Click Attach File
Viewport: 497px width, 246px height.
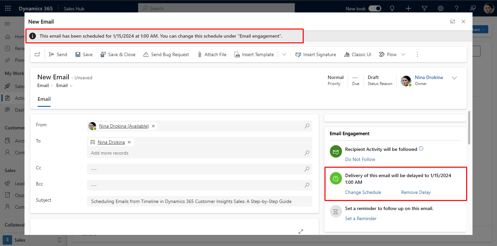coord(212,54)
